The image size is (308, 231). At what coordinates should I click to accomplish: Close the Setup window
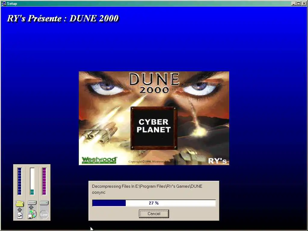pos(304,4)
